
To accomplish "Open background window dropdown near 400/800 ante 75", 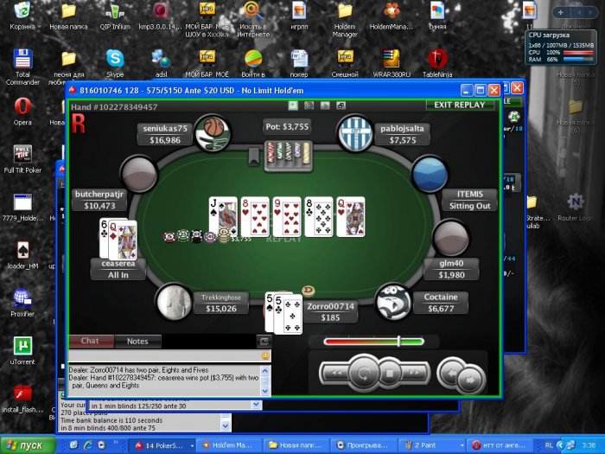I will tap(226, 425).
